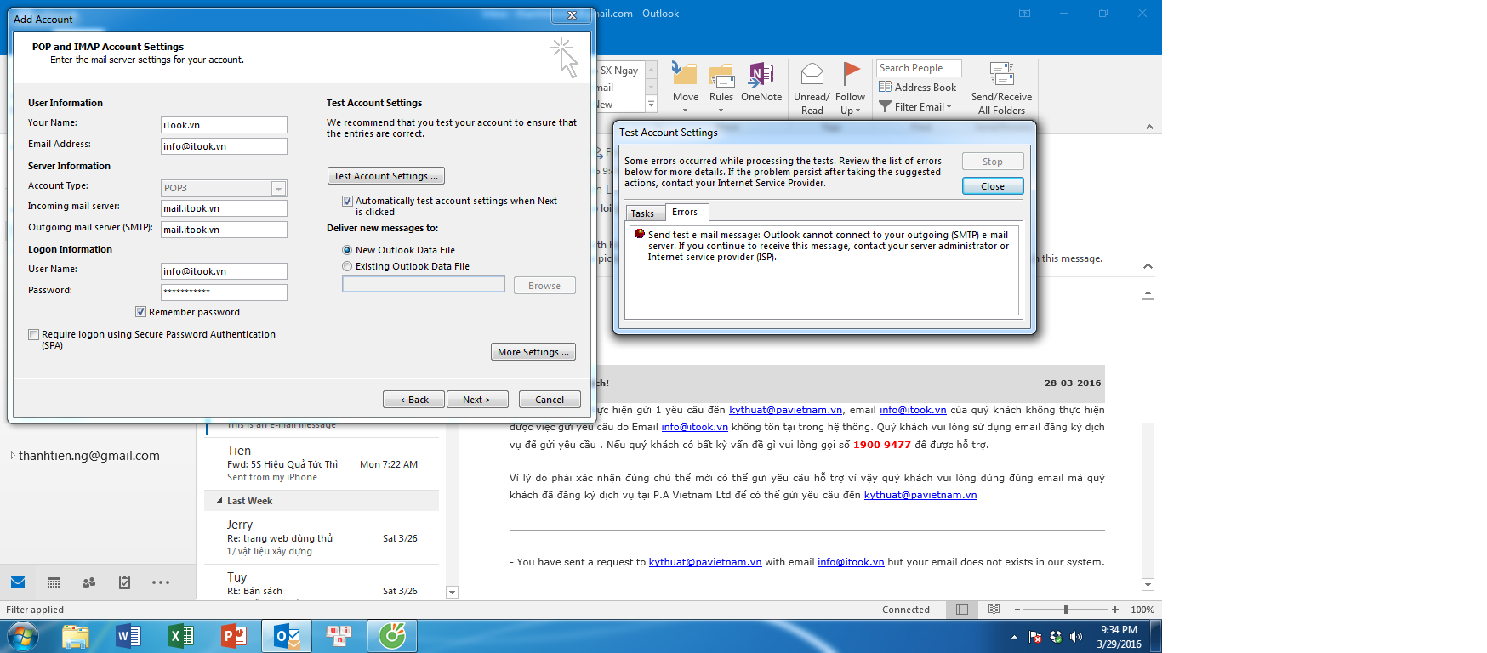Toggle Unread/Read status button
Image resolution: width=1487 pixels, height=653 pixels.
tap(812, 89)
